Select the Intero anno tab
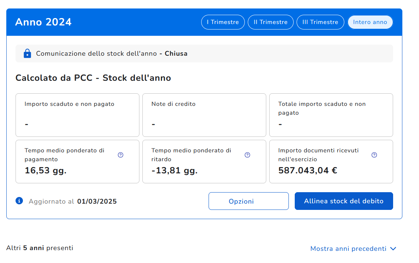This screenshot has height=263, width=419. [x=370, y=22]
